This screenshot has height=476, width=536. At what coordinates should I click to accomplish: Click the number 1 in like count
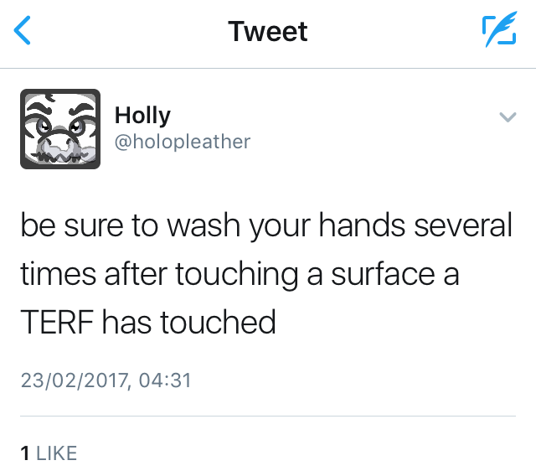pyautogui.click(x=24, y=453)
